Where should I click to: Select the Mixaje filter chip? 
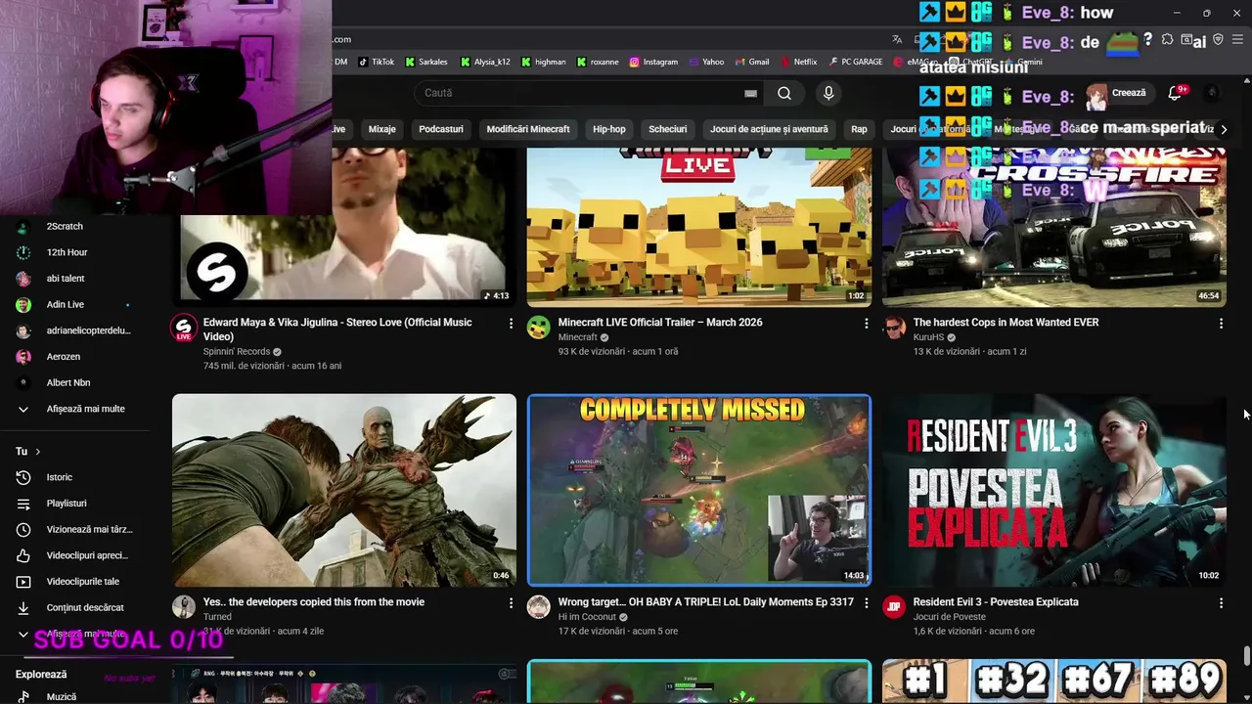[381, 129]
